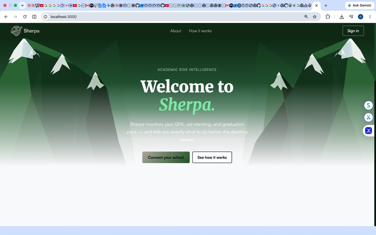Click the floating S extension icon
Screen dimensions: 376x235
369,105
